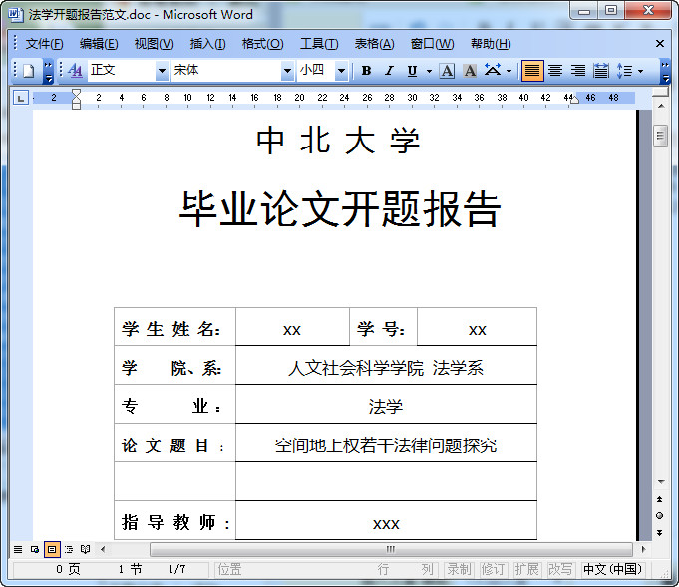
Task: Click in the font name field 宋体
Action: pyautogui.click(x=225, y=70)
